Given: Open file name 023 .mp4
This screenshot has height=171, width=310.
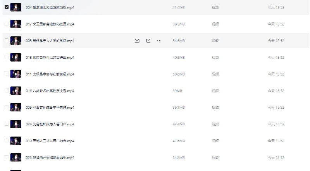Looking at the screenshot, I should point(50,157).
